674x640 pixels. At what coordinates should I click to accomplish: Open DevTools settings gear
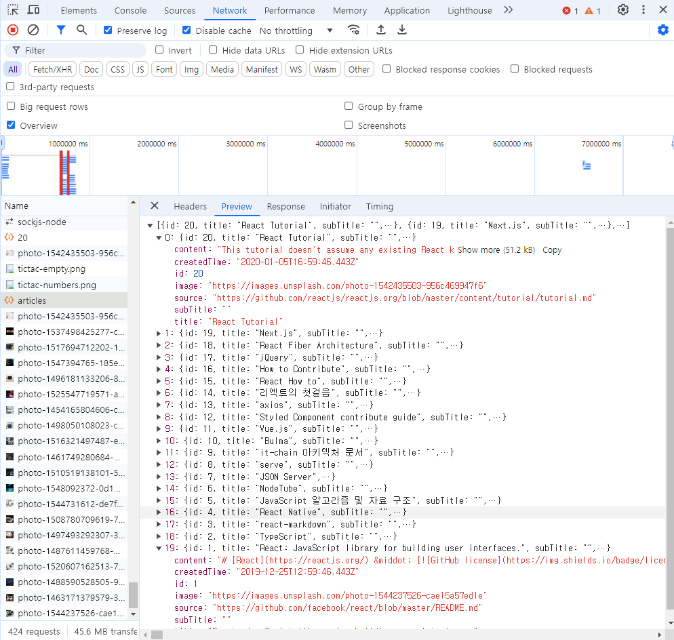pos(623,10)
